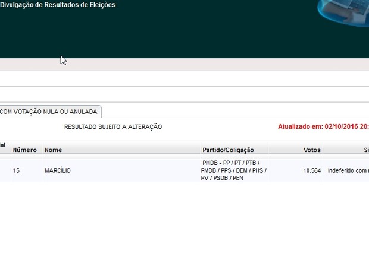Viewport: 369px width, 276px height.
Task: Open the 'Com votação nula ou anulada' tab
Action: point(49,112)
